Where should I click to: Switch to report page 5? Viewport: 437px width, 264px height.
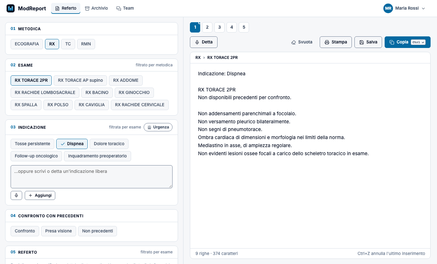pos(244,27)
